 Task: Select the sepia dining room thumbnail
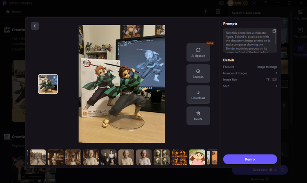pyautogui.click(x=56, y=157)
